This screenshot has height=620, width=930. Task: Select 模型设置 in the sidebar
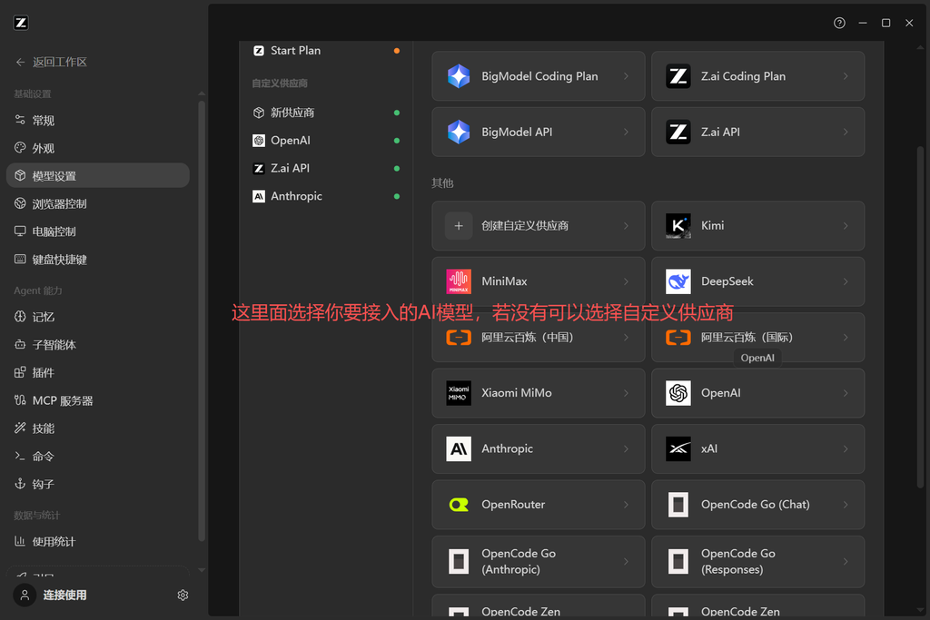[98, 175]
